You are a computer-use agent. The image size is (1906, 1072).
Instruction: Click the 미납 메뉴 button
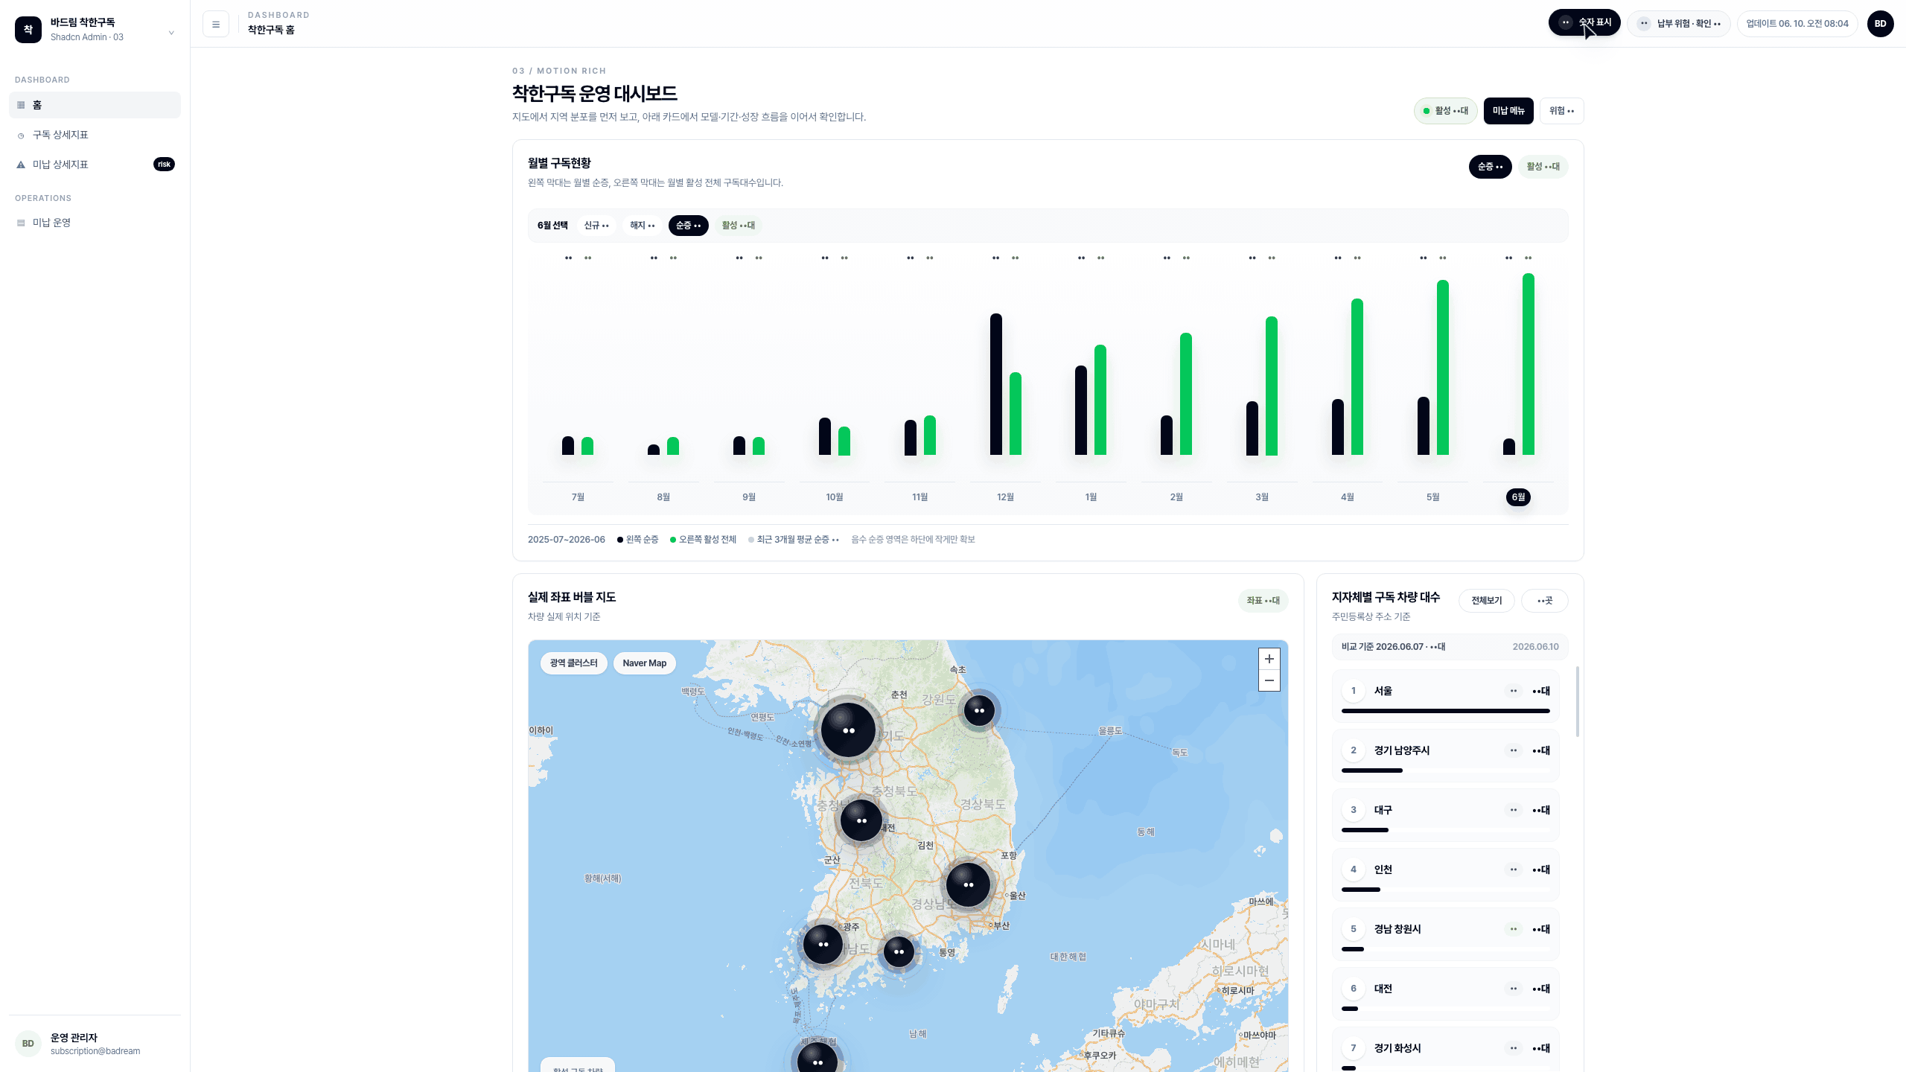(1508, 111)
